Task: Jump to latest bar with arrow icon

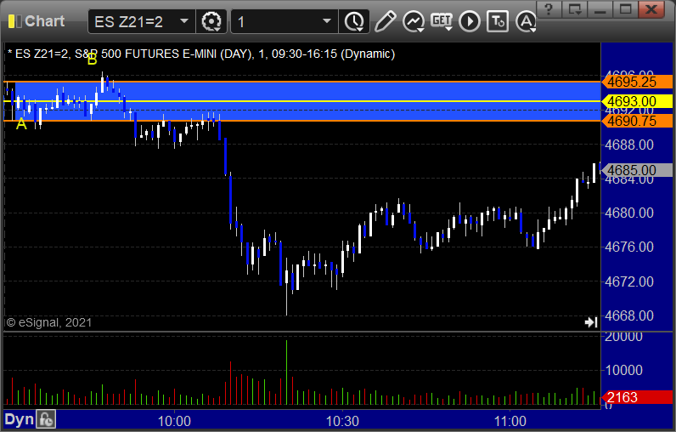Action: pyautogui.click(x=591, y=322)
